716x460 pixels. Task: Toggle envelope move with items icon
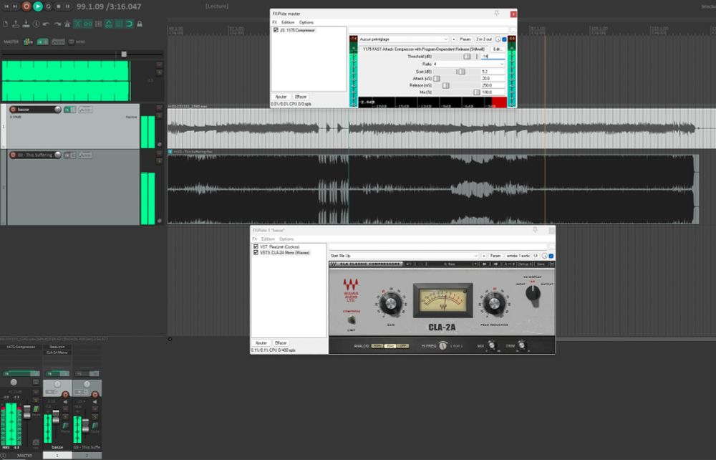[x=109, y=24]
